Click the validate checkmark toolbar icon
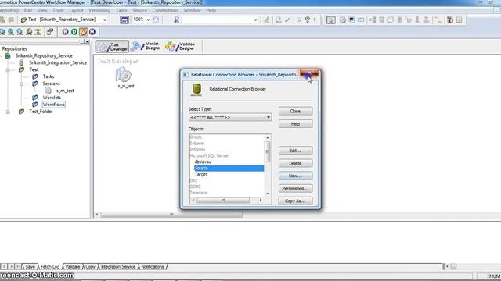This screenshot has width=501, height=281. point(287,20)
